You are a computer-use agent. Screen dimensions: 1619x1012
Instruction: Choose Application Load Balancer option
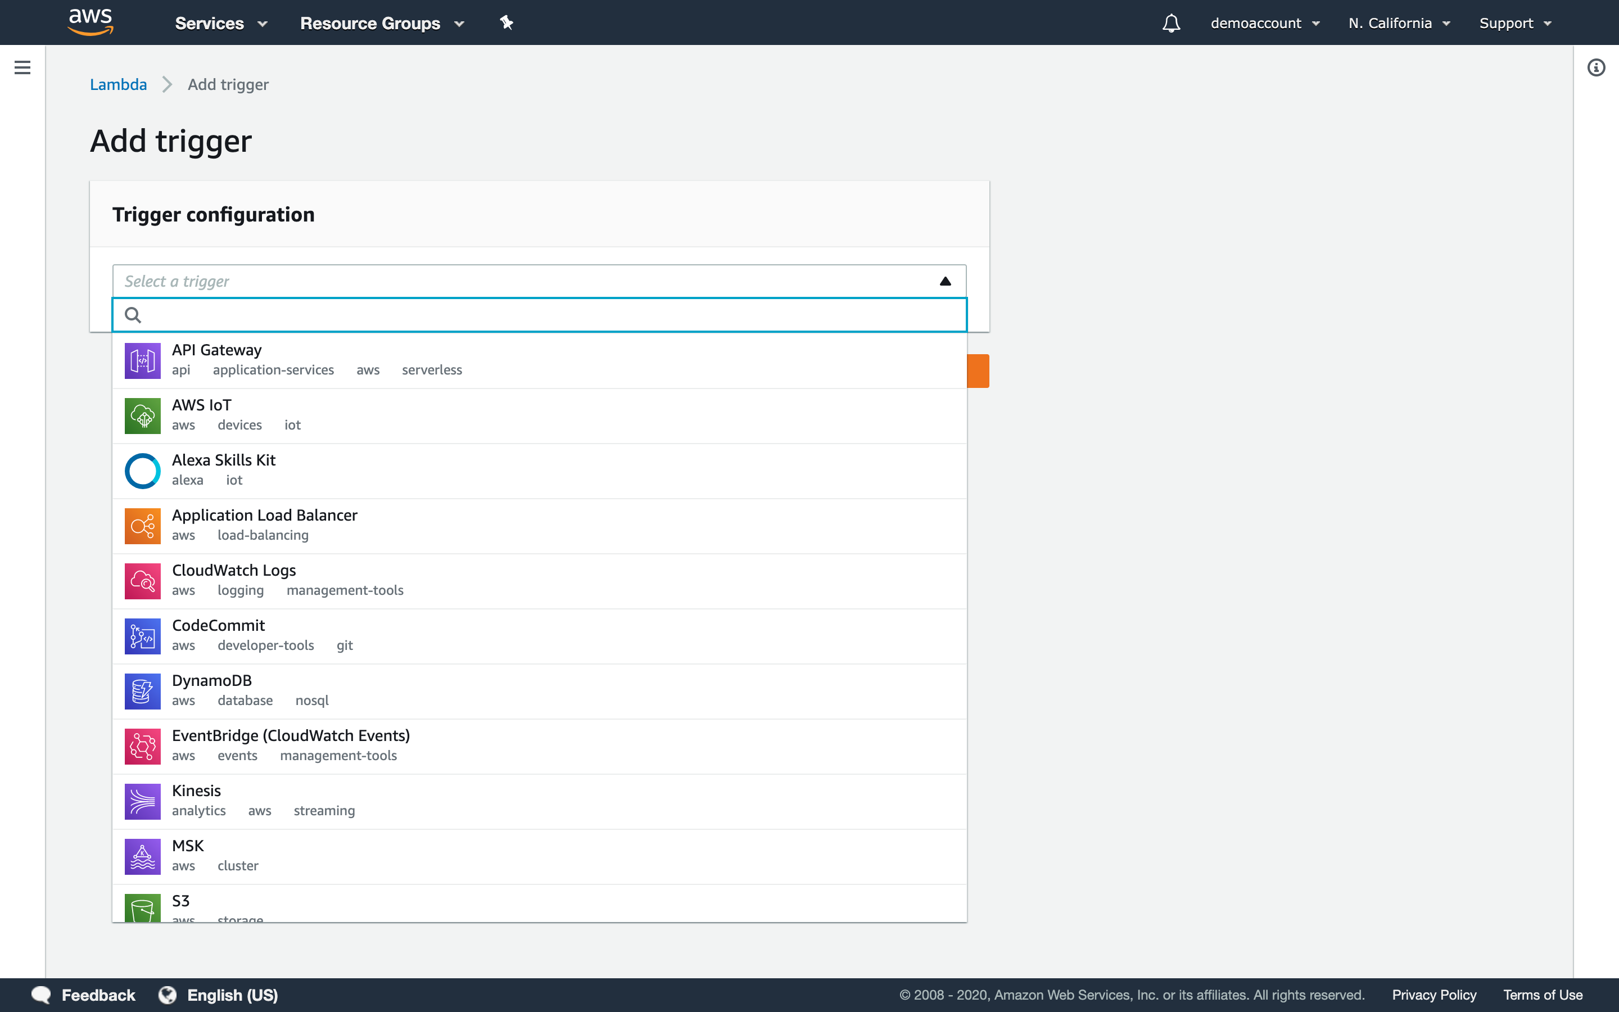[x=539, y=526]
